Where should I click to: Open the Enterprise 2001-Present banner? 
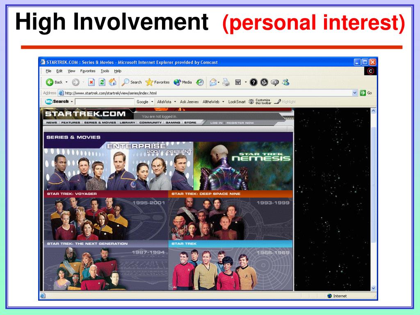coord(119,166)
